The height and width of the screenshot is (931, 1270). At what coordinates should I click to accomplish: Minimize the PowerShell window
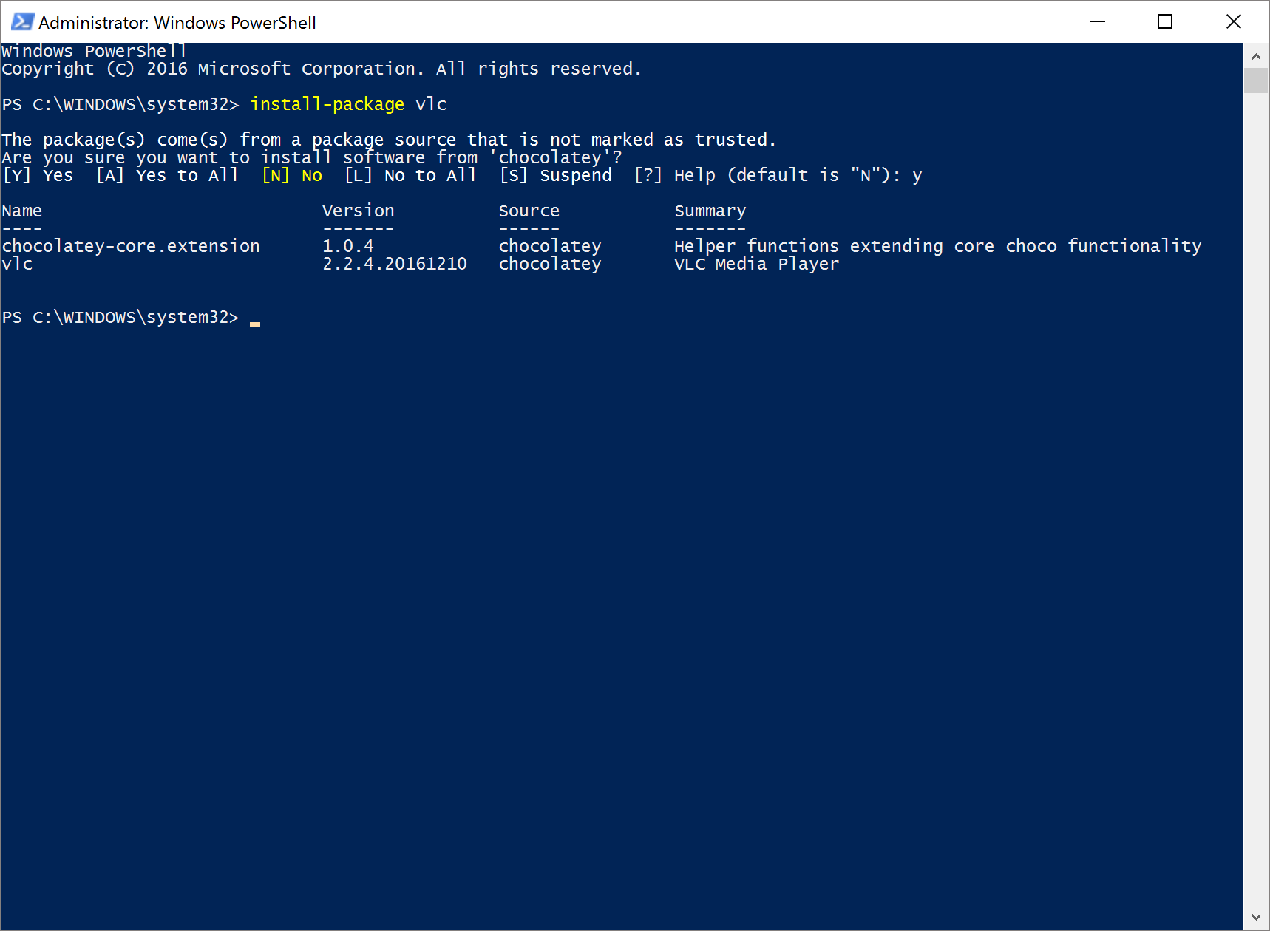tap(1098, 22)
